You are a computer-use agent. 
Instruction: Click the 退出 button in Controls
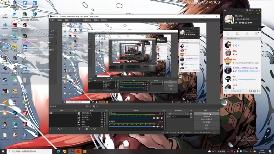[x=207, y=128]
